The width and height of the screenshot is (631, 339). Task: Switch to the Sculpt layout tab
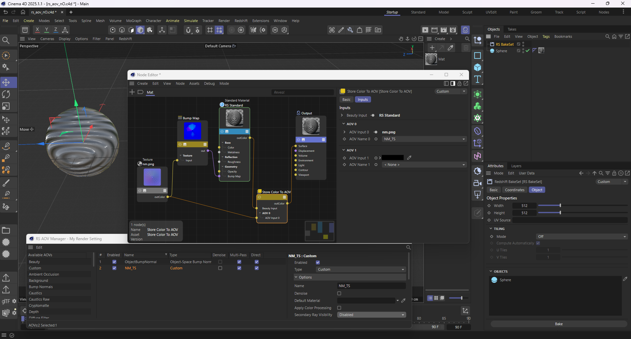[x=467, y=12]
